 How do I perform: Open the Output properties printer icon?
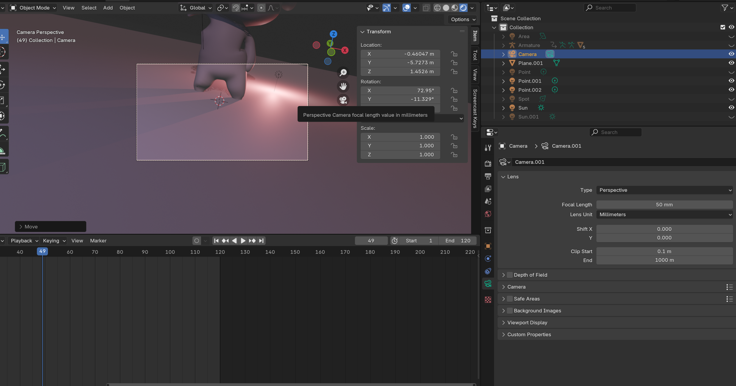click(488, 176)
